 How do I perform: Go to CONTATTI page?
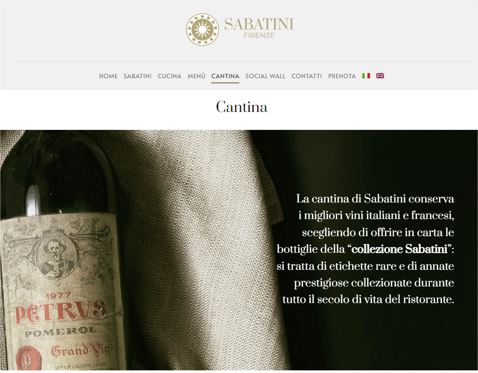pos(307,76)
